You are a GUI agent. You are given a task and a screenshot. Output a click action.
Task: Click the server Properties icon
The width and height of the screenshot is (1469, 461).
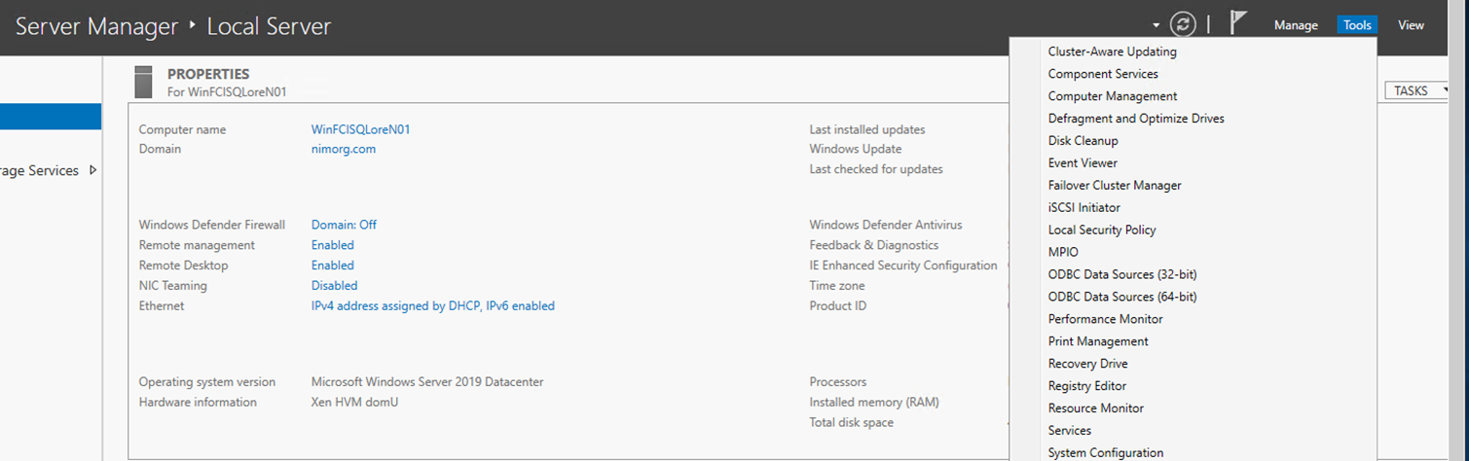click(x=144, y=82)
